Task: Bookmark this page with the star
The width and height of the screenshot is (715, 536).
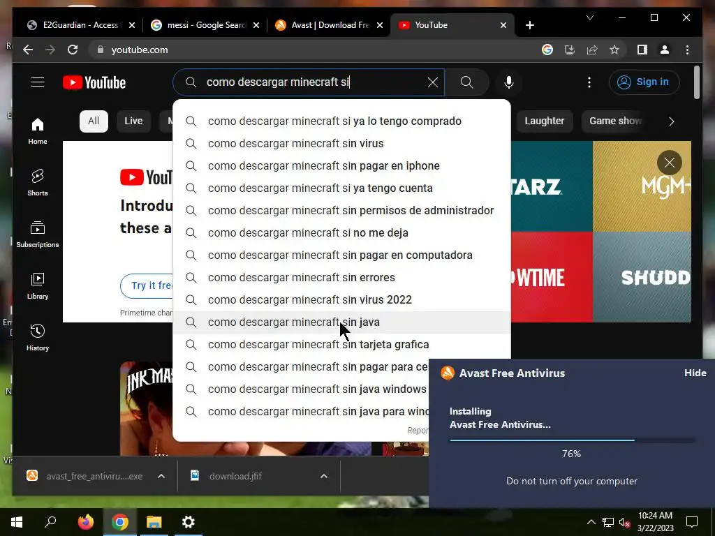Action: 614,50
